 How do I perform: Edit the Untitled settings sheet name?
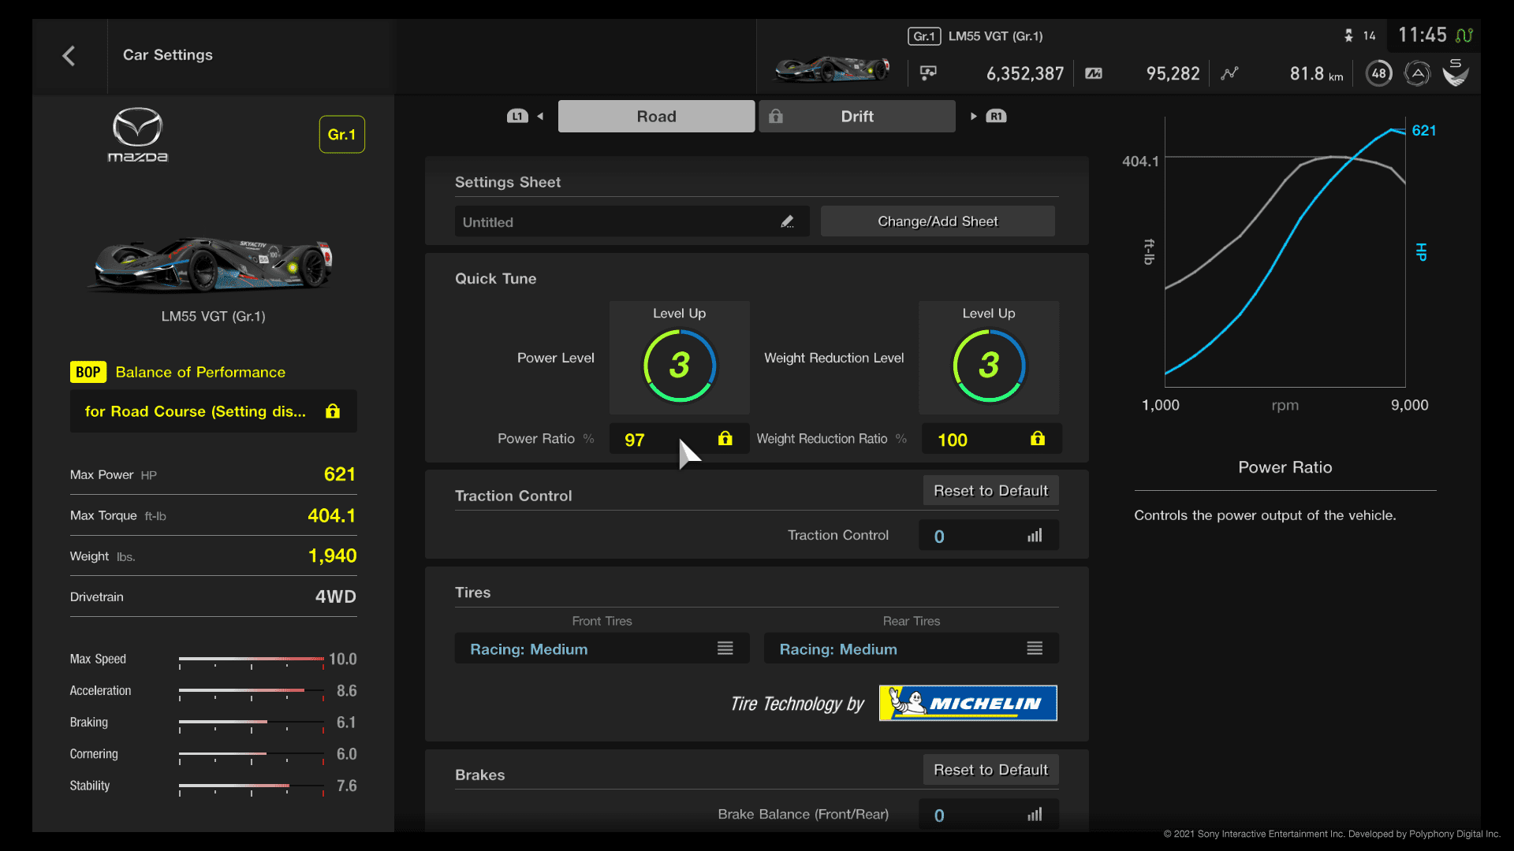[632, 222]
